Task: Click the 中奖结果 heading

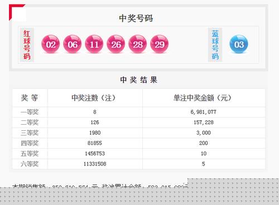Action: (139, 80)
